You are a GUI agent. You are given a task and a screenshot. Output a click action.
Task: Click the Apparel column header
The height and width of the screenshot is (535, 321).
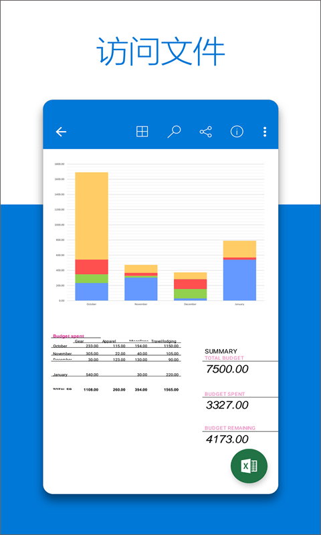click(109, 341)
